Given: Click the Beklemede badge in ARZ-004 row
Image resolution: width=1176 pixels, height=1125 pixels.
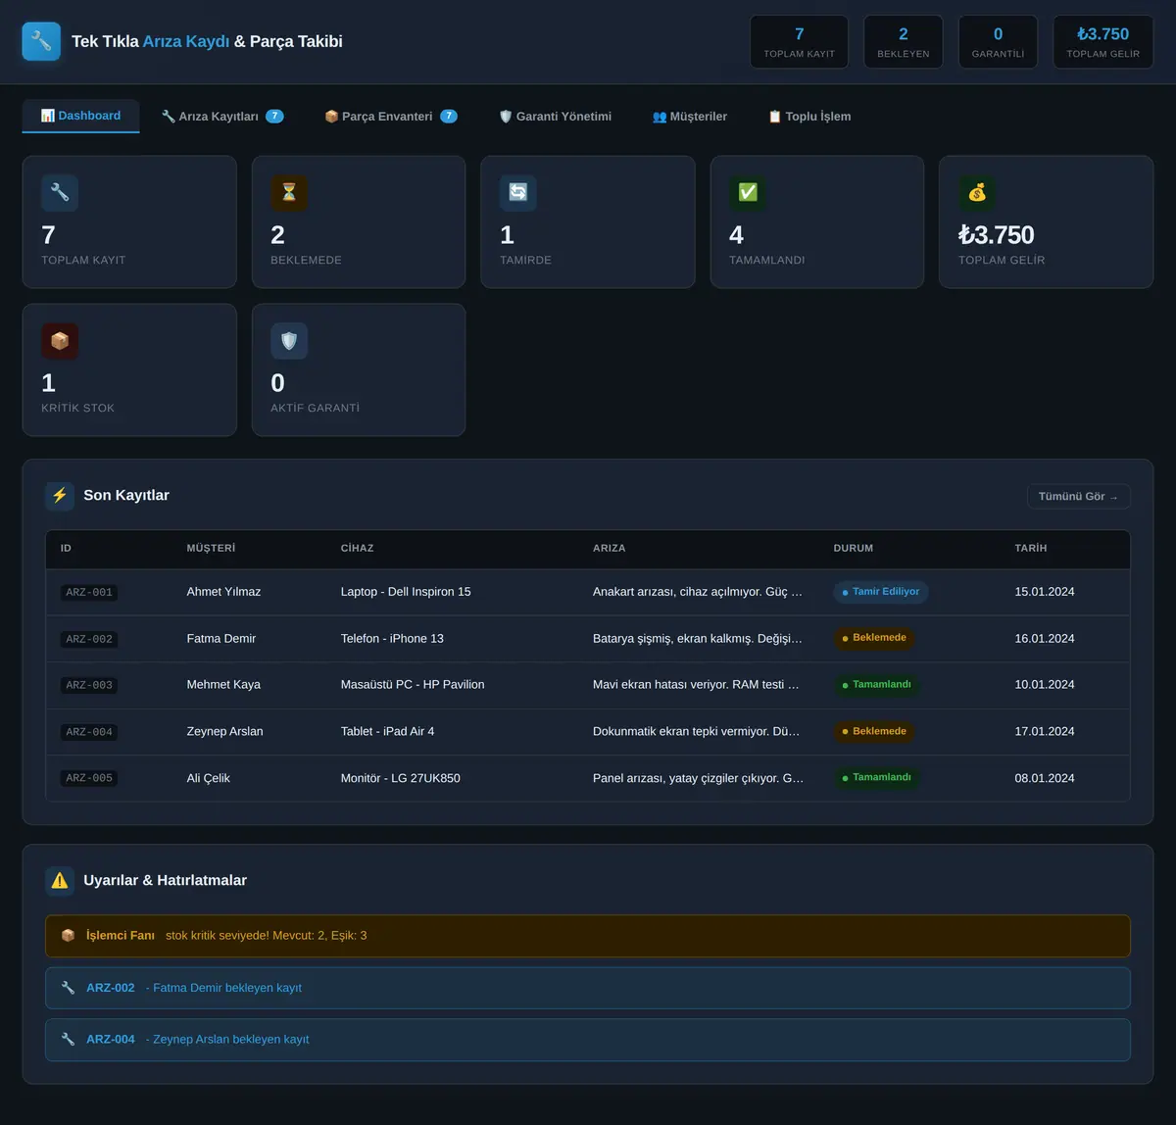Looking at the screenshot, I should coord(874,731).
